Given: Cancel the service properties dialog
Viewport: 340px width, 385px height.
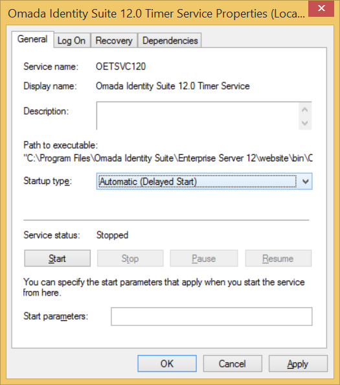Looking at the screenshot, I should coord(232,364).
